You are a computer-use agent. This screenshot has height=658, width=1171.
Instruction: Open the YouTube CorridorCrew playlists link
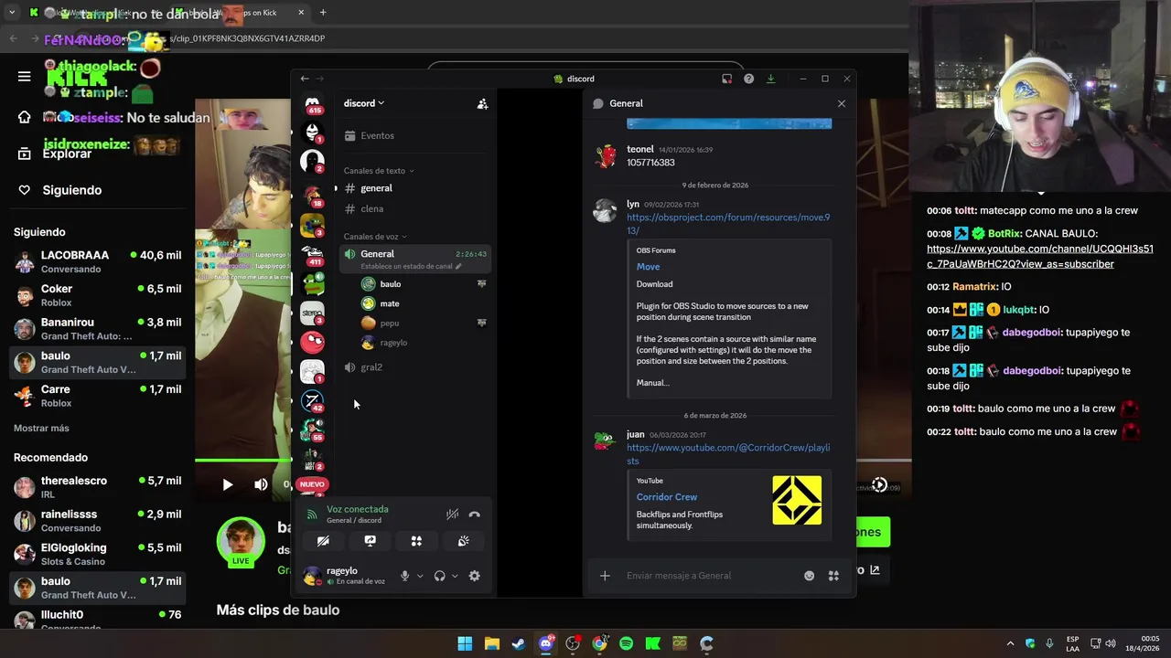(728, 454)
